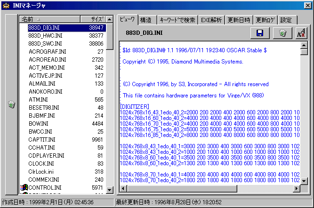Viewport: 314px width, 208px height.
Task: Click the $Id: 883D_DIG.IN@ header line
Action: point(194,50)
